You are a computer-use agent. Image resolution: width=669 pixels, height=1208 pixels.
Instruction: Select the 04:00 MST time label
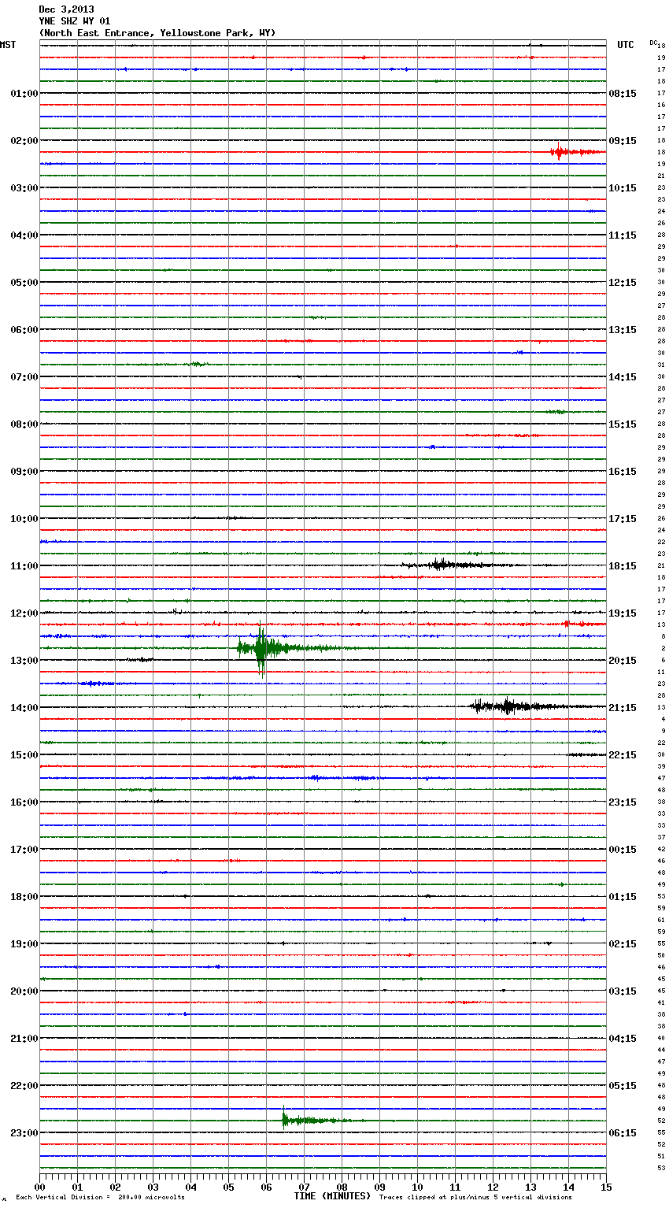24,235
